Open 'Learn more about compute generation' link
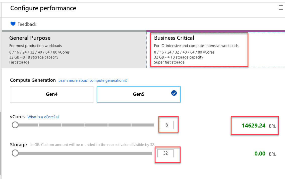 point(91,80)
